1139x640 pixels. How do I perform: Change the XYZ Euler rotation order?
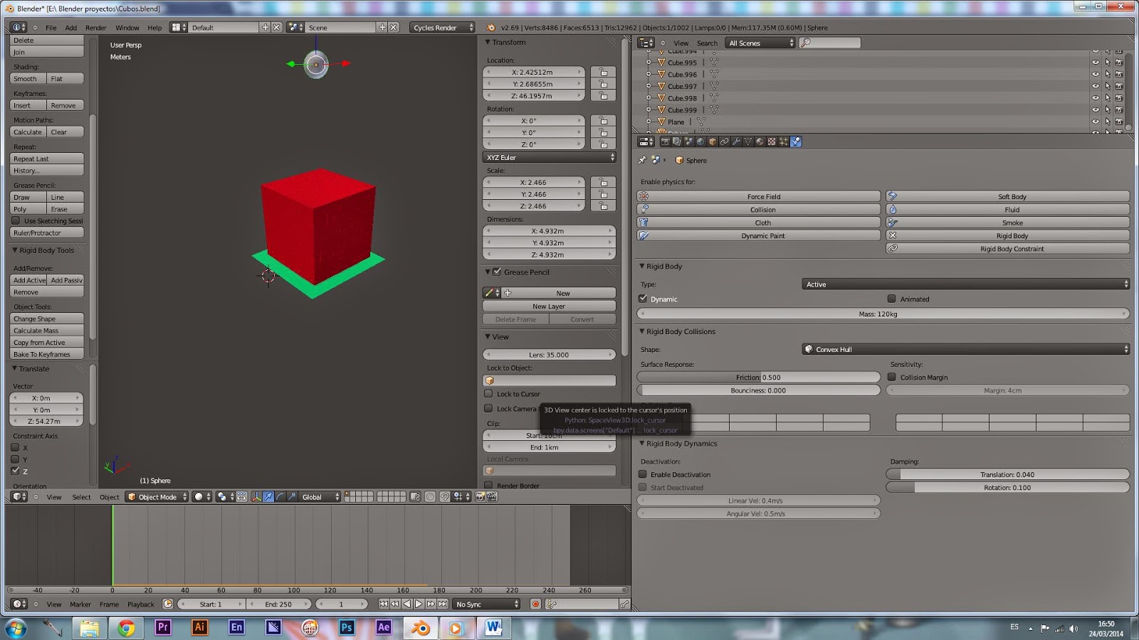point(548,157)
